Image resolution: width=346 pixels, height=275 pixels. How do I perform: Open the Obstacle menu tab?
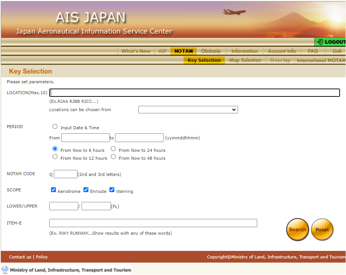coord(211,51)
